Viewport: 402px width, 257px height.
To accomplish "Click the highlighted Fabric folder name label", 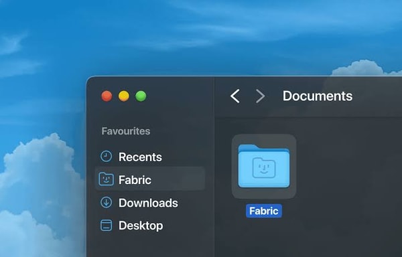I will pos(264,211).
